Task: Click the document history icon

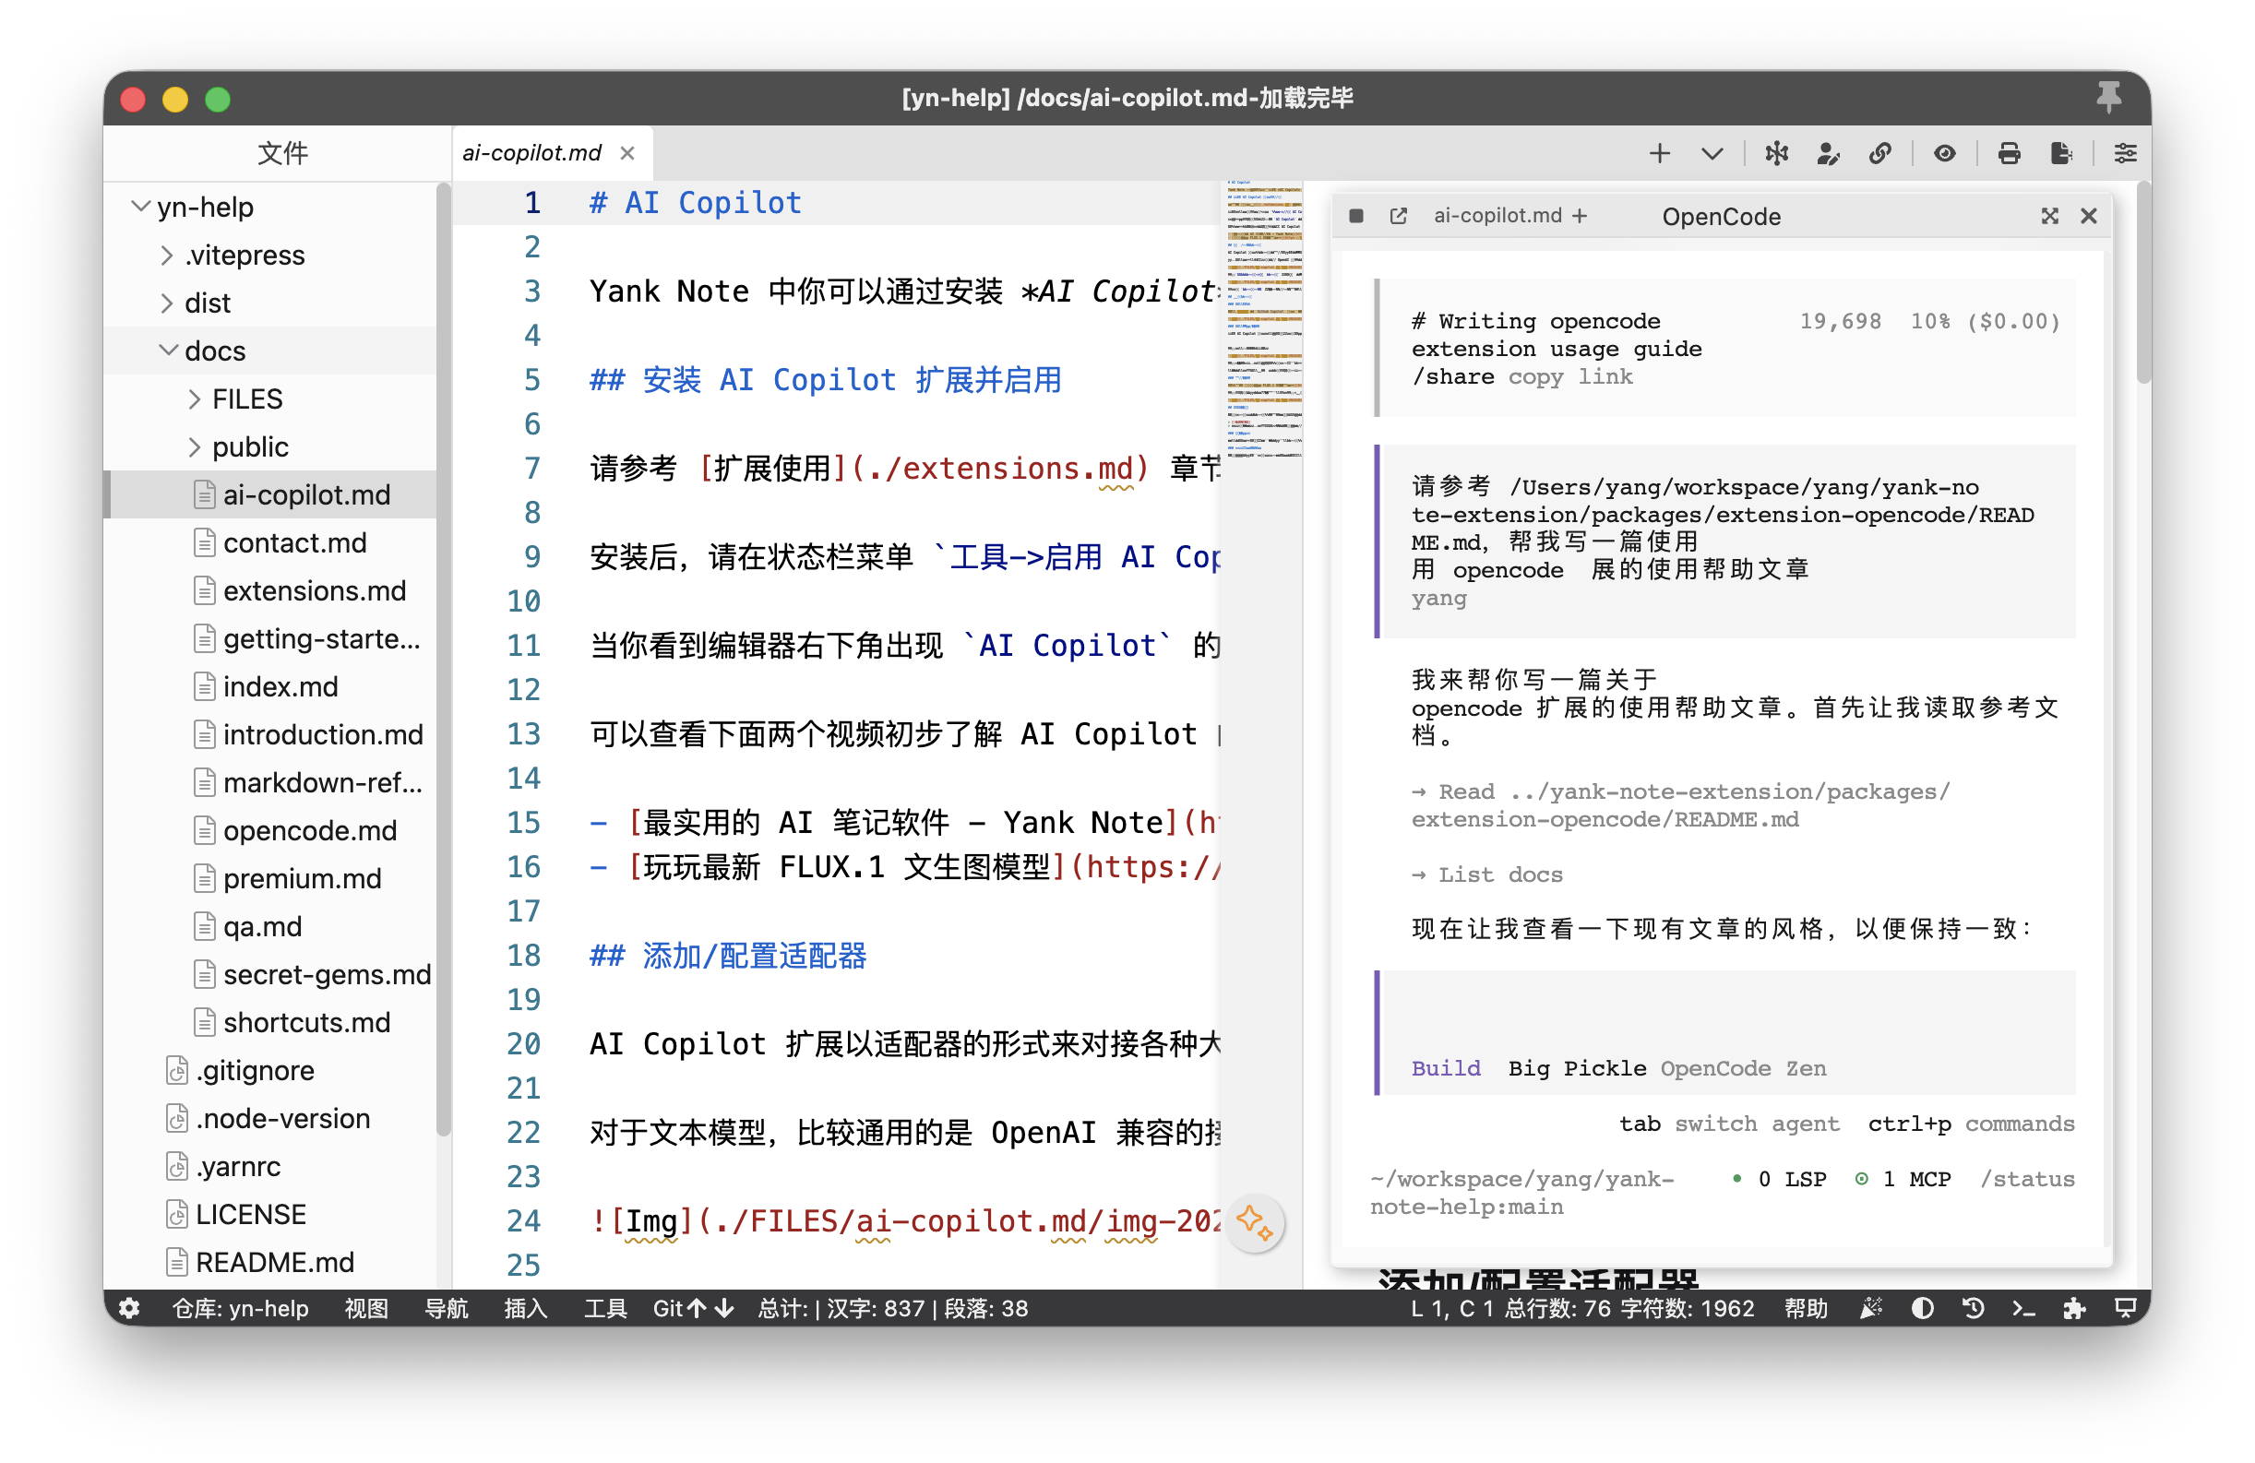Action: click(x=1973, y=1309)
